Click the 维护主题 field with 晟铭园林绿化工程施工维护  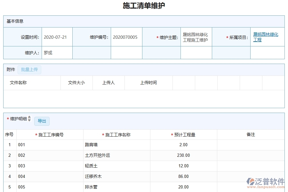196,37
